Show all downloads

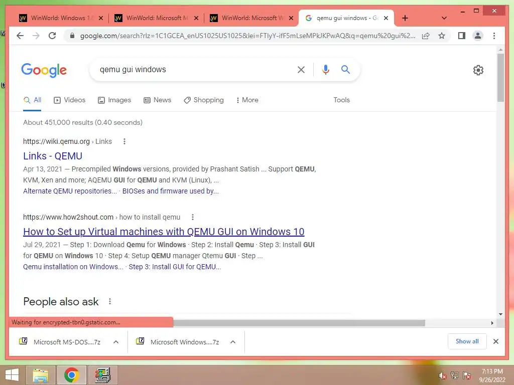coord(467,341)
